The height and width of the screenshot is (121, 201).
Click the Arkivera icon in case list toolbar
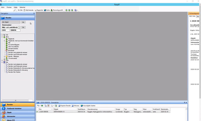click(73, 106)
